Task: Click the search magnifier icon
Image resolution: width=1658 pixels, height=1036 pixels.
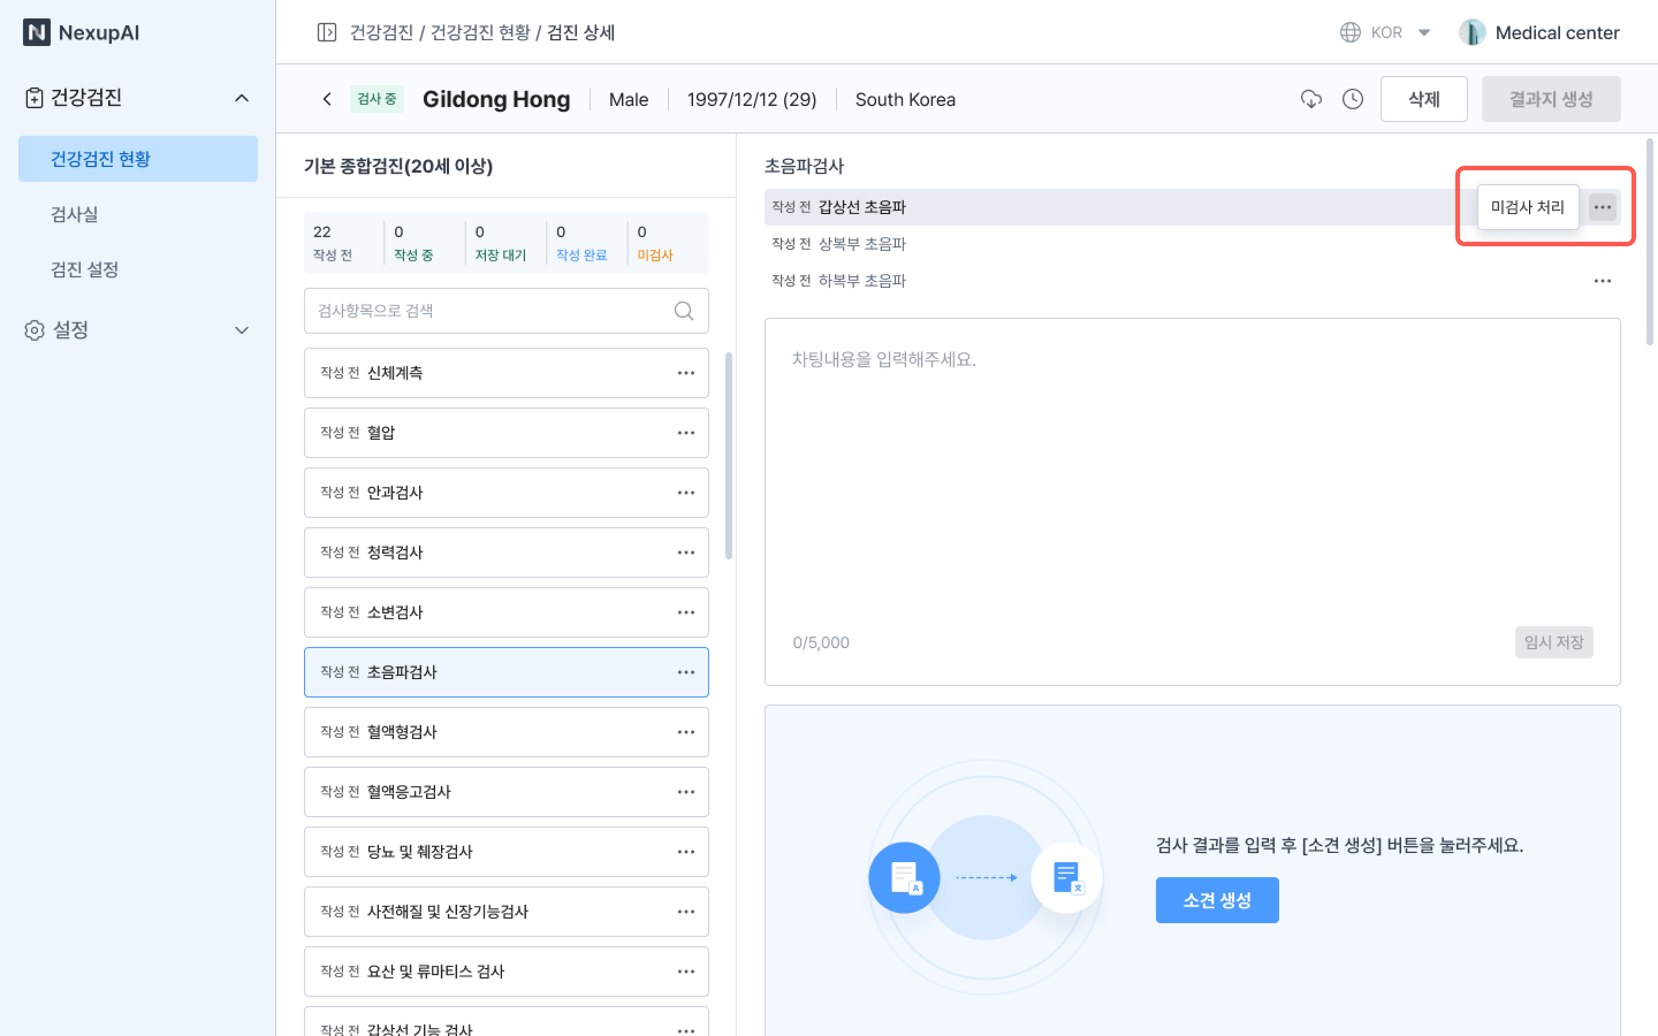Action: [683, 311]
